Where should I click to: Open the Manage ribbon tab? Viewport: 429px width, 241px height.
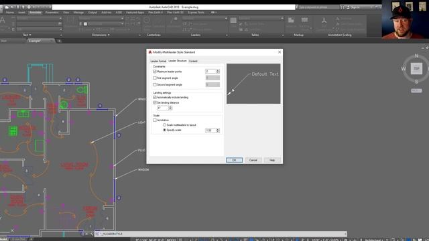pos(78,13)
